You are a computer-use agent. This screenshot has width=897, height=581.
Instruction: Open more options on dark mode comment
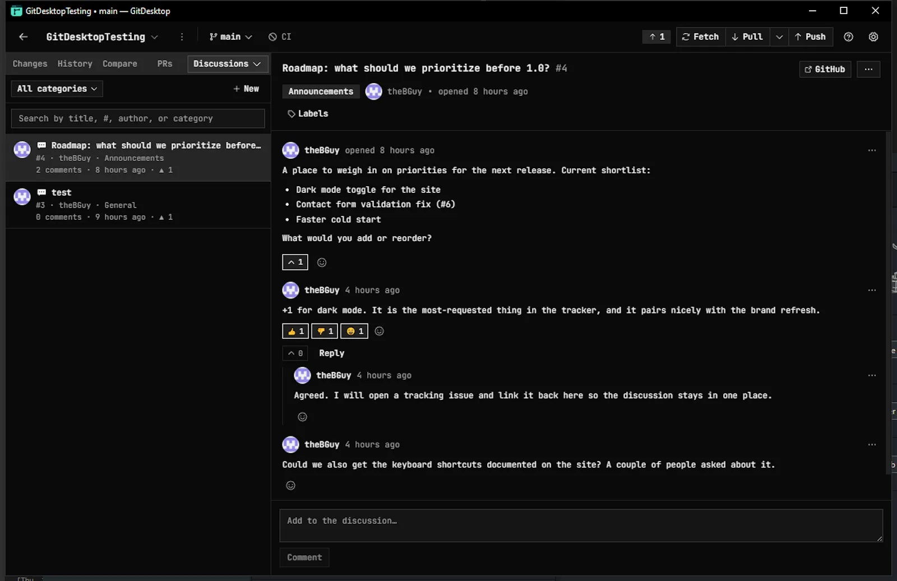coord(872,290)
